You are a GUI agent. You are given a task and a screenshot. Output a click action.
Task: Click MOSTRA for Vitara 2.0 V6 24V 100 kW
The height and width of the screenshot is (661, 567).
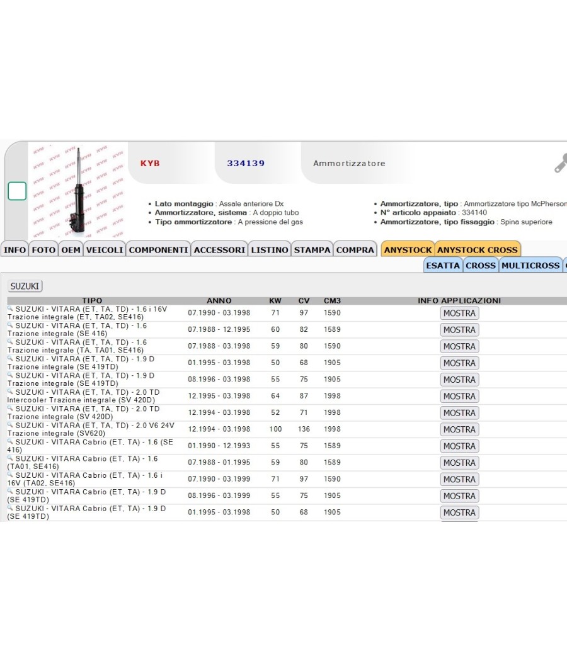[x=459, y=429]
